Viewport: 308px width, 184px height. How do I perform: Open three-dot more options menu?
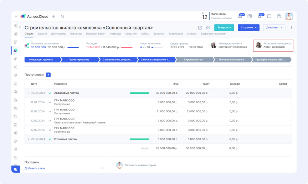(x=291, y=28)
